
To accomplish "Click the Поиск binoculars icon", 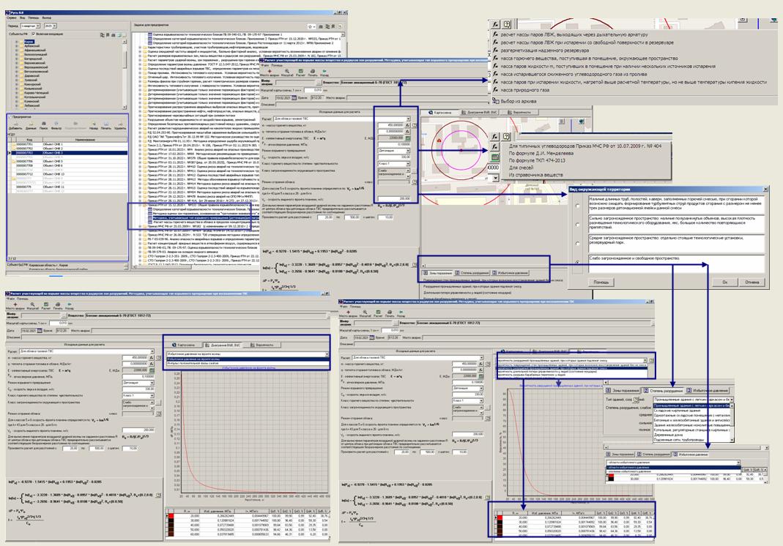I will 42,124.
